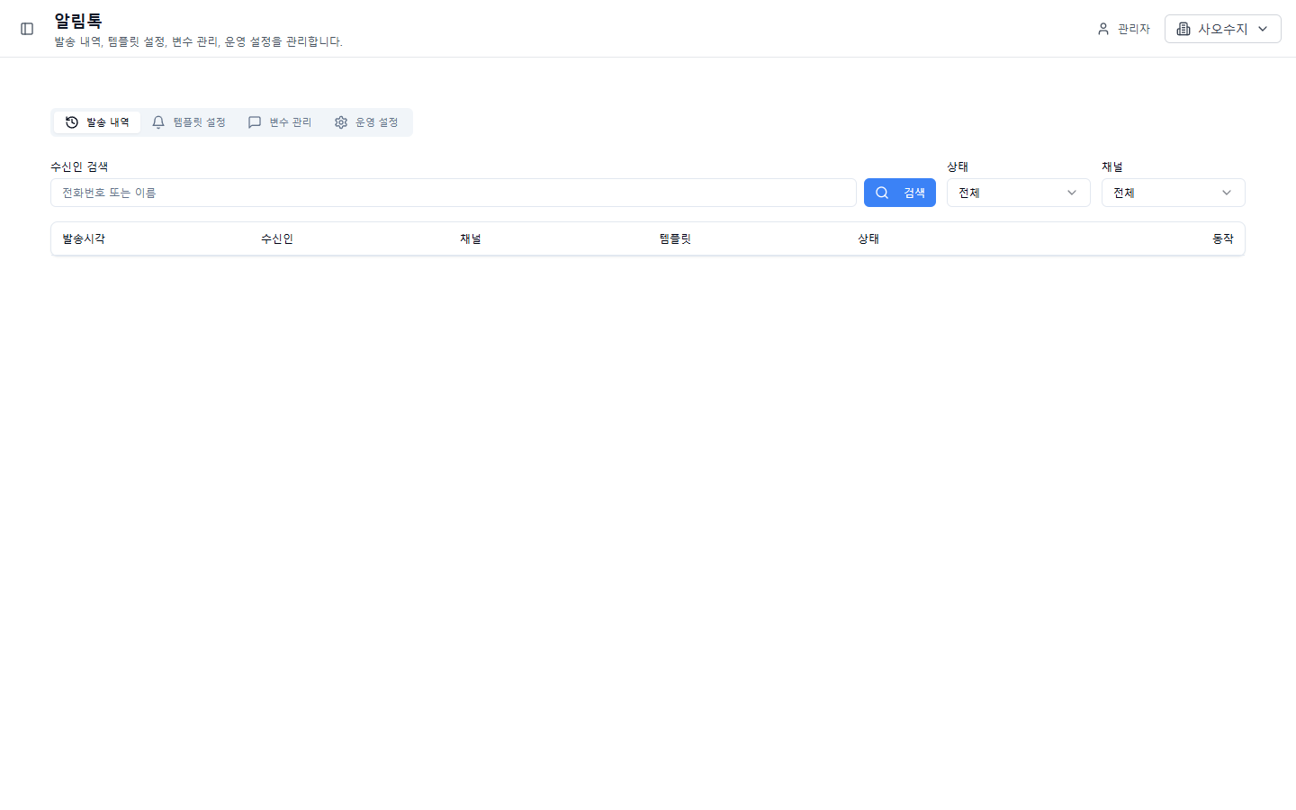
Task: Click the person icon next to 관리자
Action: 1102,28
